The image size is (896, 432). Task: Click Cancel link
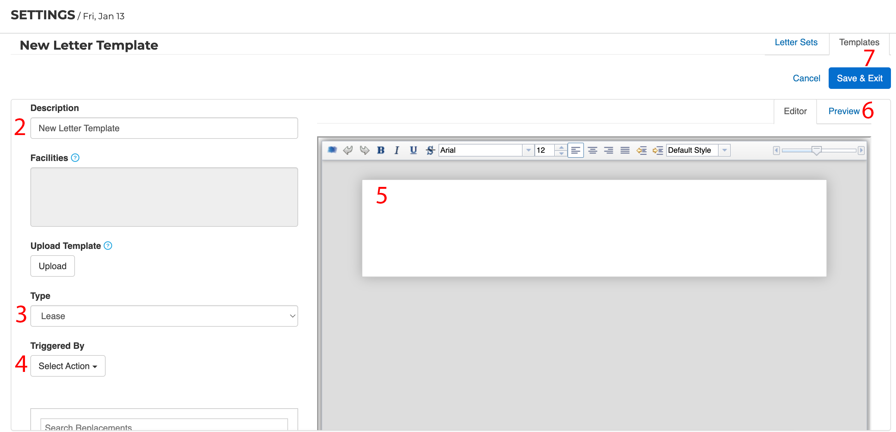tap(806, 78)
